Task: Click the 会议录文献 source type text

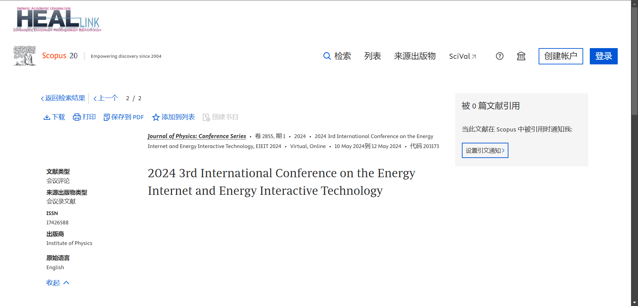Action: pos(61,201)
